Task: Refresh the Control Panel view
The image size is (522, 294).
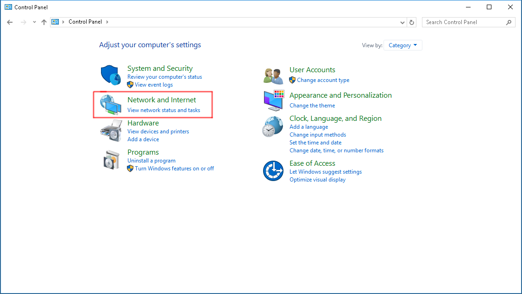Action: 412,22
